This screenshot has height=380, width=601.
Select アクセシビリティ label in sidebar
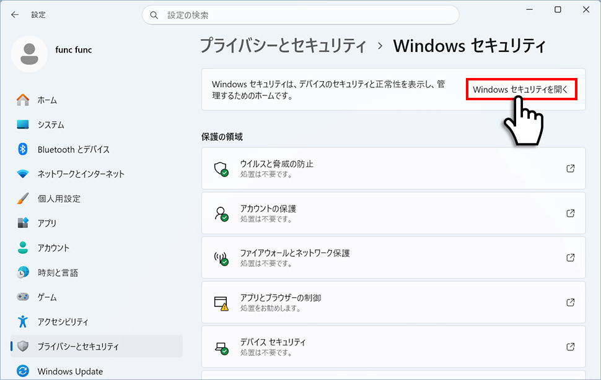63,322
